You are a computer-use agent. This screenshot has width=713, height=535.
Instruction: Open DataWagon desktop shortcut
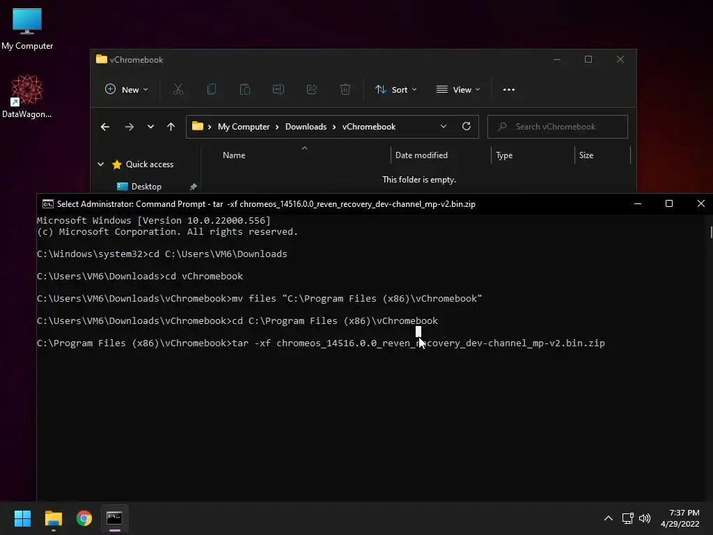click(x=27, y=96)
